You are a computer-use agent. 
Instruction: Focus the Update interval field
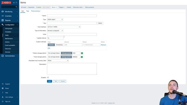pos(55,38)
